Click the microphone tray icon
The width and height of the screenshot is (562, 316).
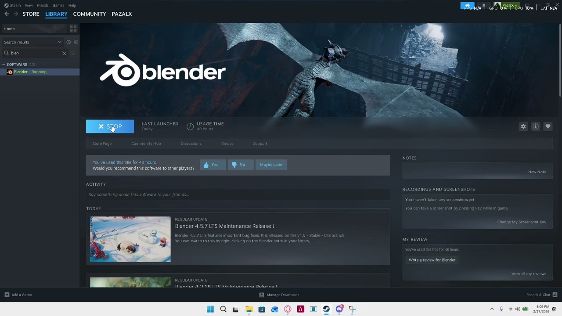(501, 309)
